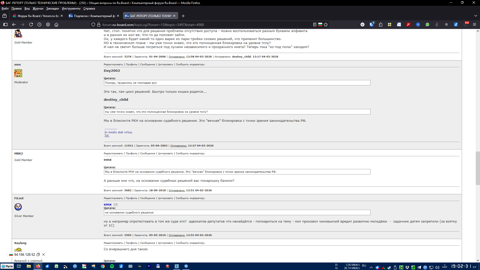Open the TA! signature link
Image resolution: width=480 pixels, height=270 pixels.
tap(107, 135)
